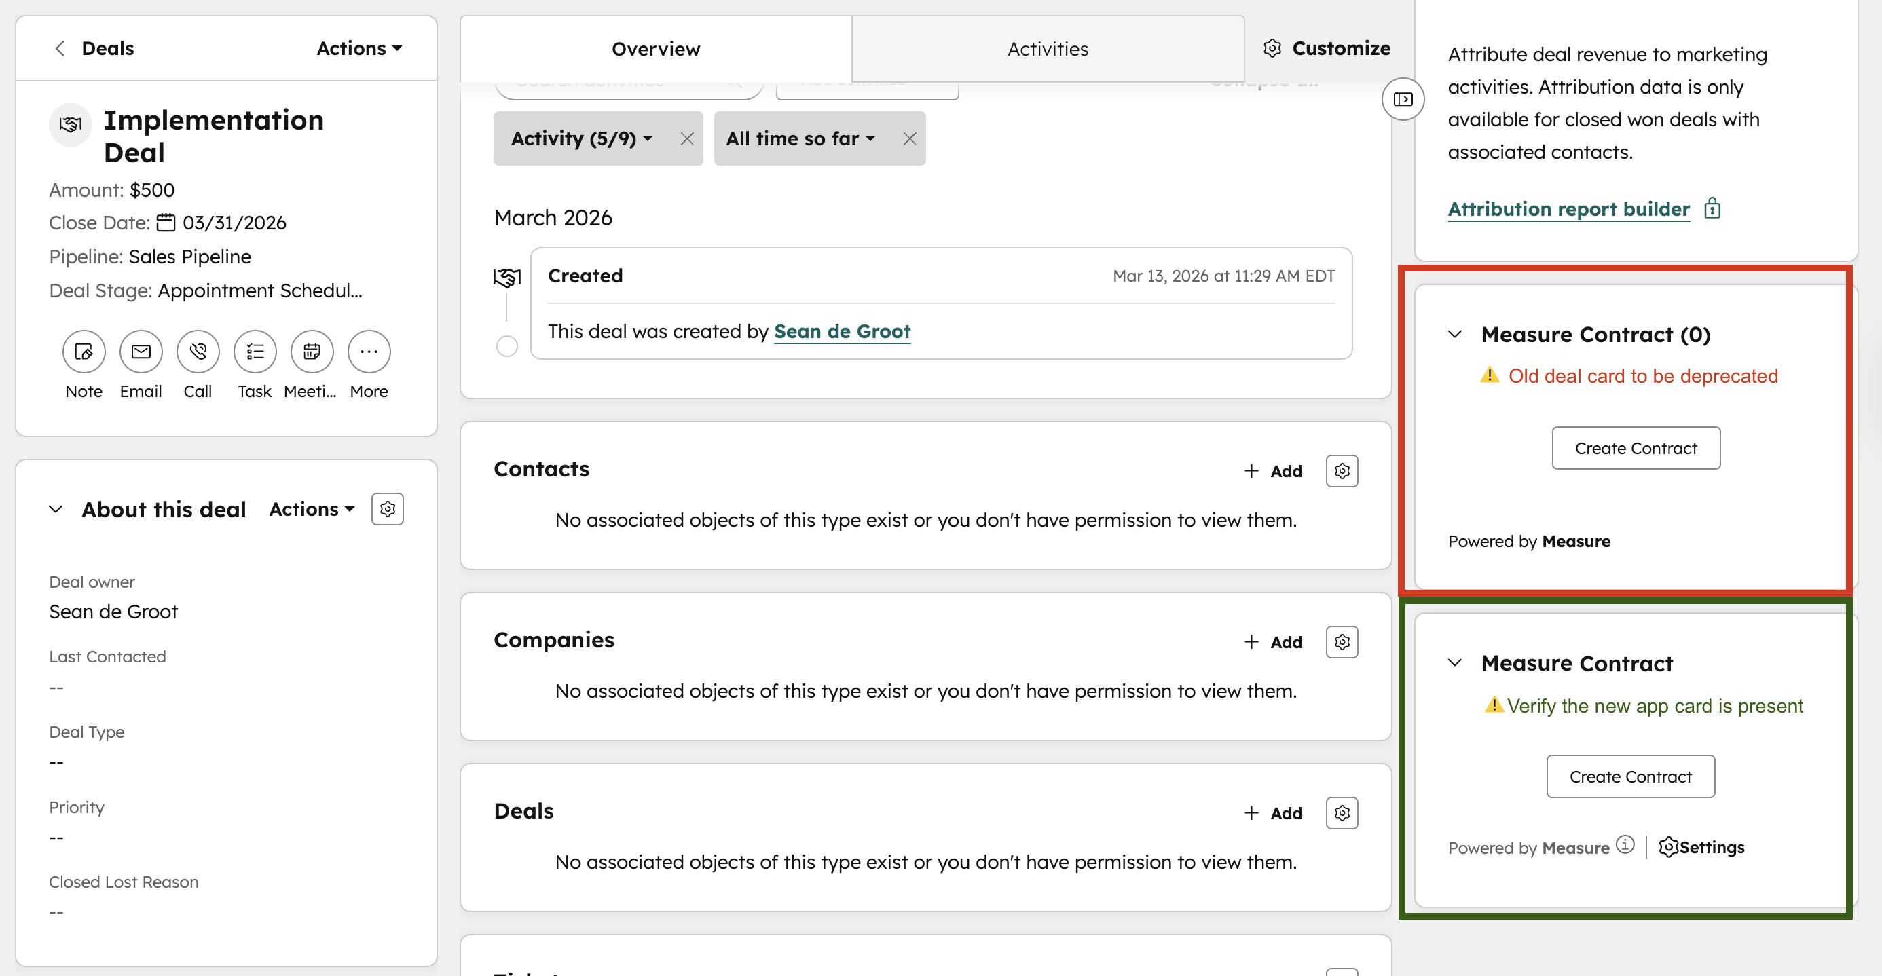Viewport: 1882px width, 976px height.
Task: Click the Note icon button
Action: (x=84, y=352)
